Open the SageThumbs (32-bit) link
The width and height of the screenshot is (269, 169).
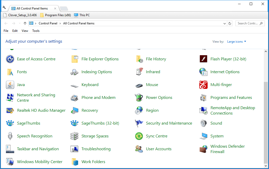click(x=100, y=123)
